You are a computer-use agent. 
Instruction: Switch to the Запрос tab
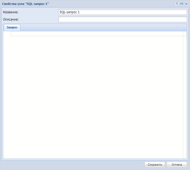tap(12, 27)
